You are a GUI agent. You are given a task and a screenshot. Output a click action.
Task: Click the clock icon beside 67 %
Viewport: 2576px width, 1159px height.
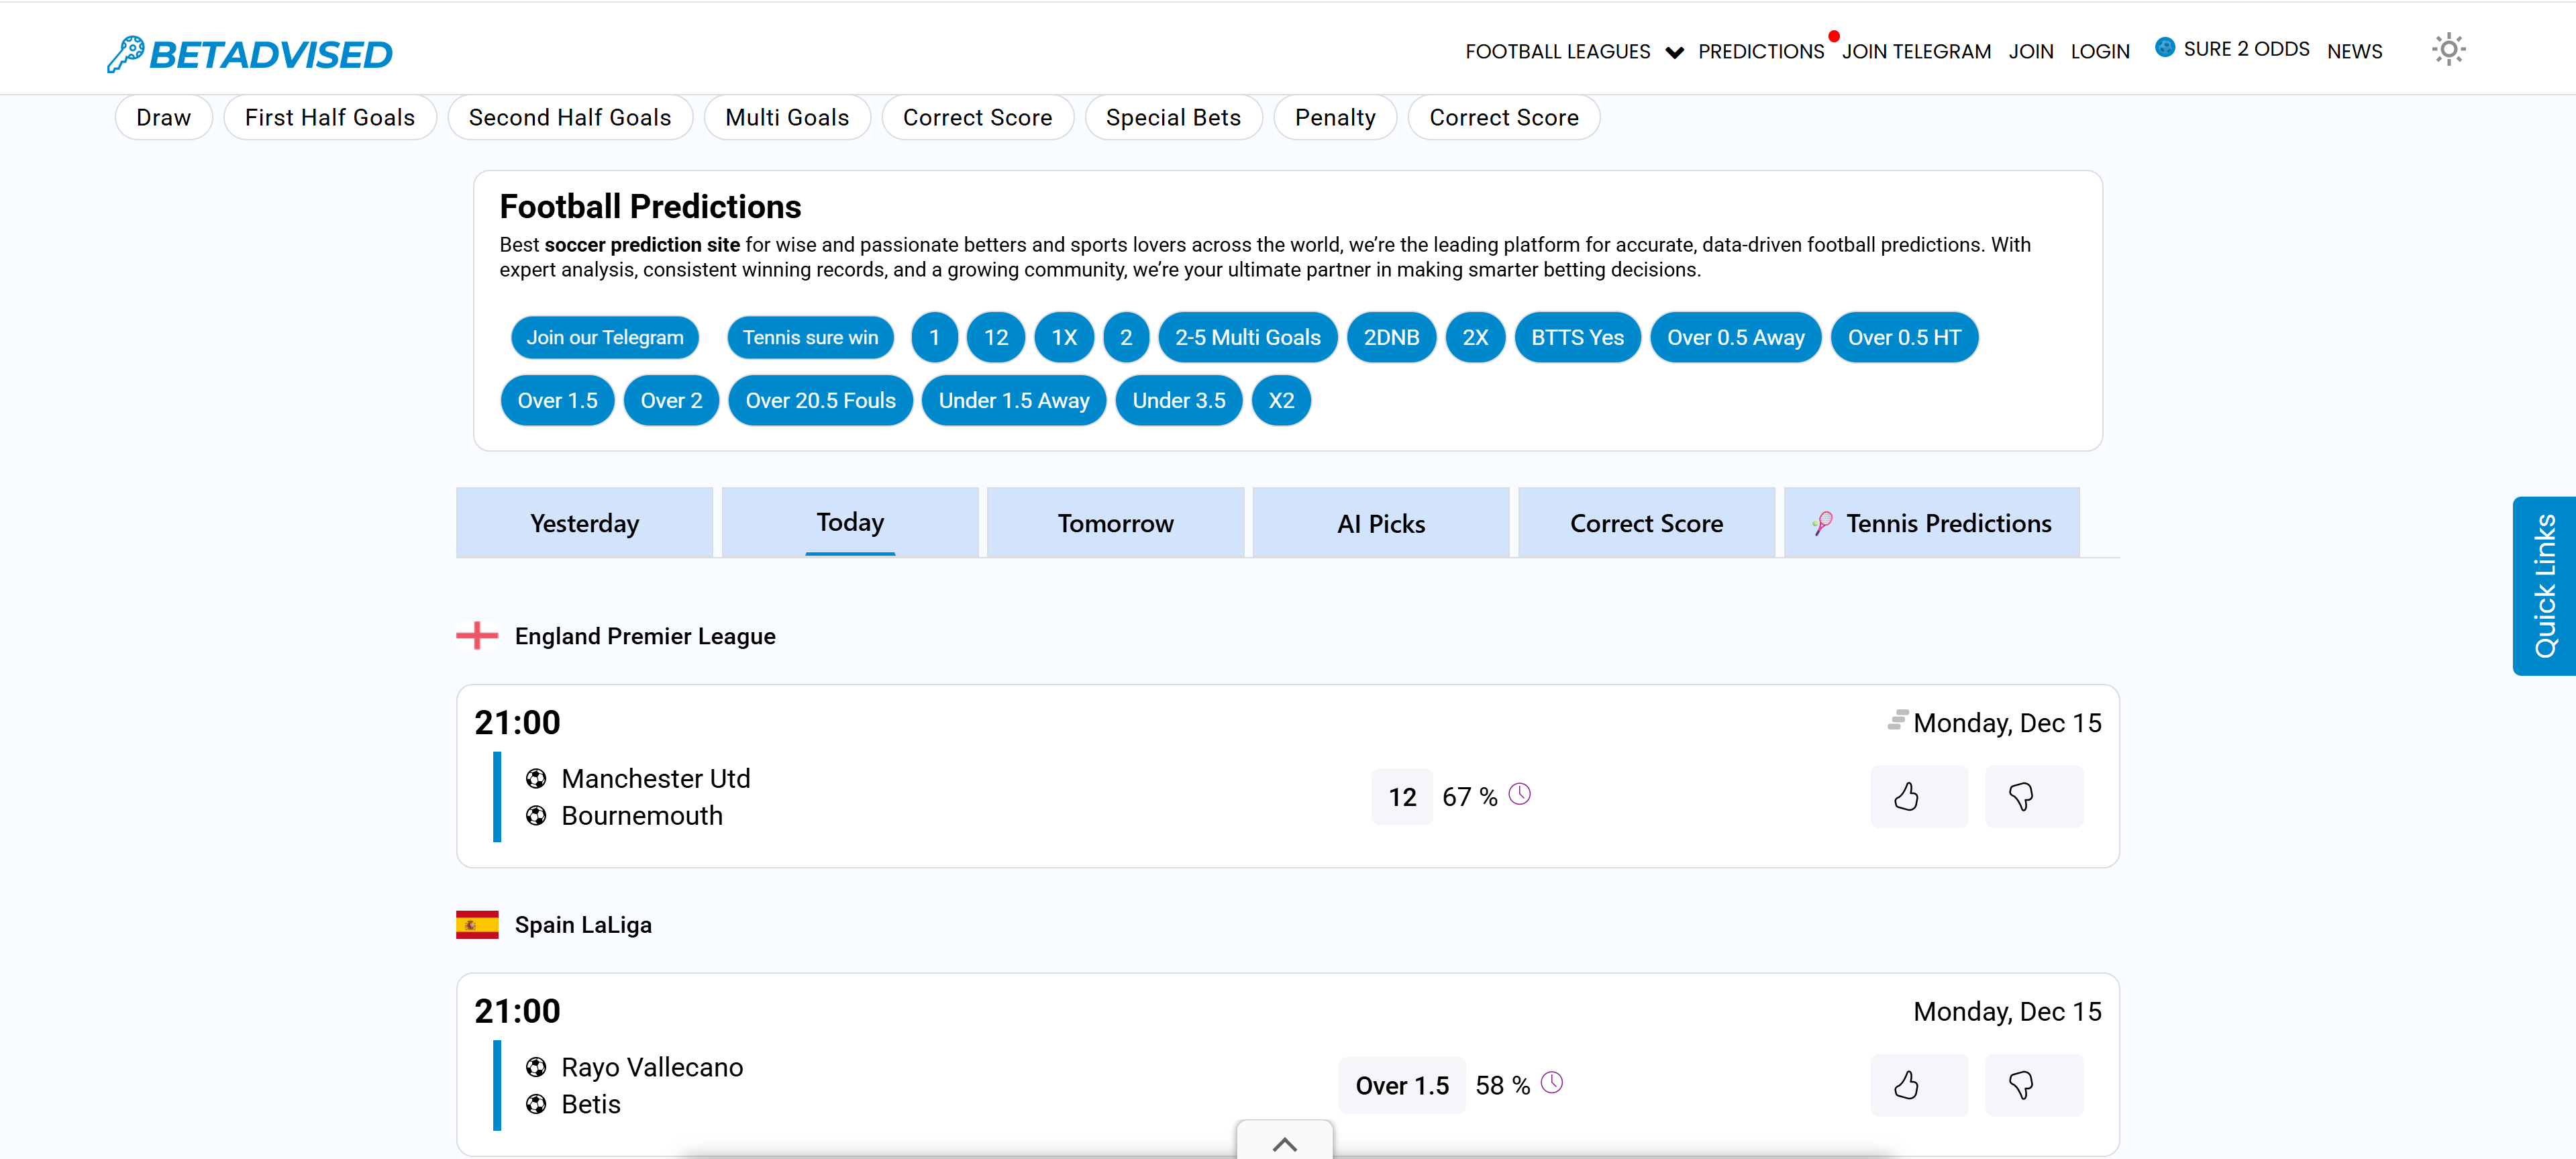1519,794
